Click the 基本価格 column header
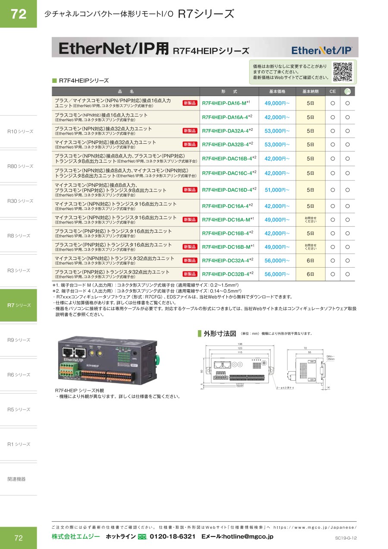Screen dimensions: 388x549 (x=277, y=91)
